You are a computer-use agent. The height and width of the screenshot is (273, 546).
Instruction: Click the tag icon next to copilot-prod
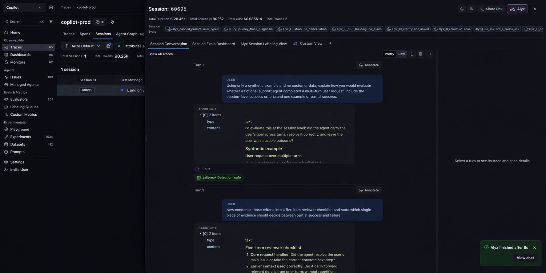(113, 22)
